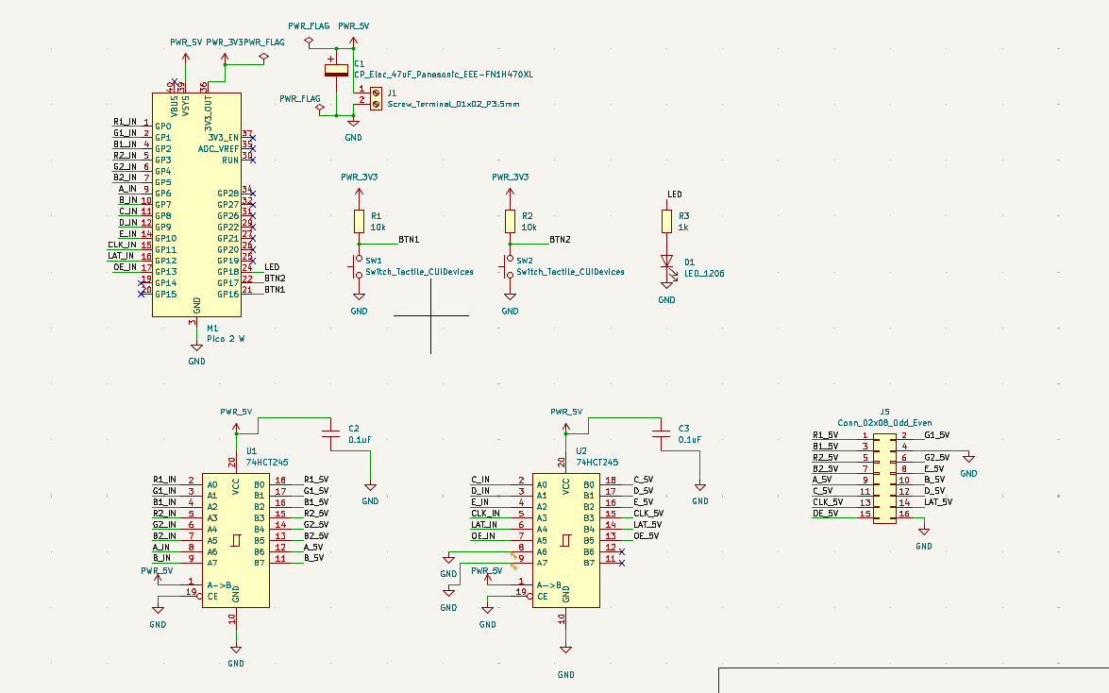
Task: Click B_5V label on U1 output B7
Action: [x=314, y=558]
